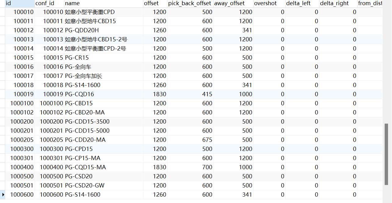Select the PG-CBD20-MA name cell
The image size is (392, 203).
click(x=104, y=112)
